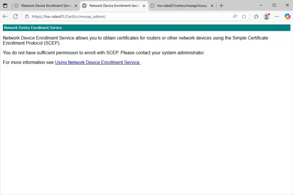Refresh the current page

pos(15,17)
